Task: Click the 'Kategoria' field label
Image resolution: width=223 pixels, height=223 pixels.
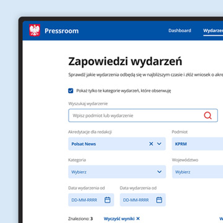Action: point(77,160)
